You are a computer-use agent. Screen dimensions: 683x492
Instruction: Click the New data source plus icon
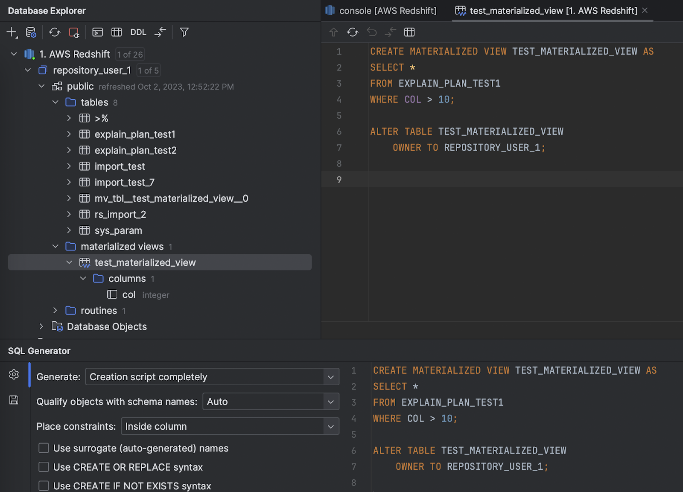(11, 32)
